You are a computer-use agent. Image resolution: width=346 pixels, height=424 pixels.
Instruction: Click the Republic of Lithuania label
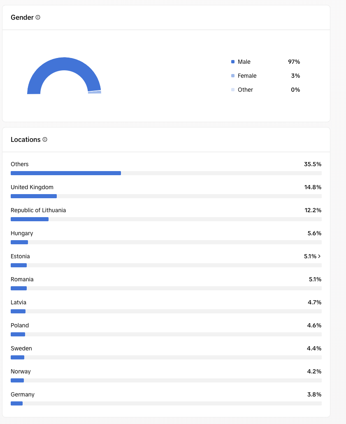[x=38, y=210]
